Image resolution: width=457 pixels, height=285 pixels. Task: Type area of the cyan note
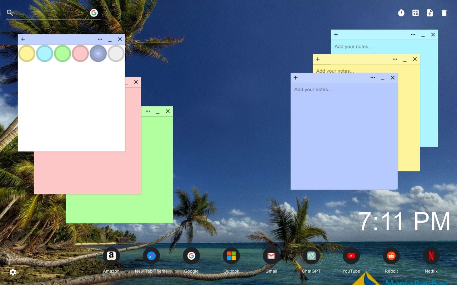click(384, 47)
